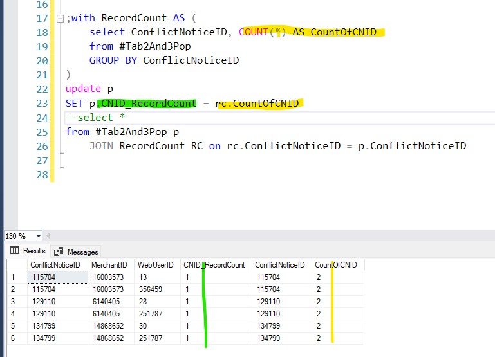Click the horizontal scroll left arrow beside zoom

(48, 236)
